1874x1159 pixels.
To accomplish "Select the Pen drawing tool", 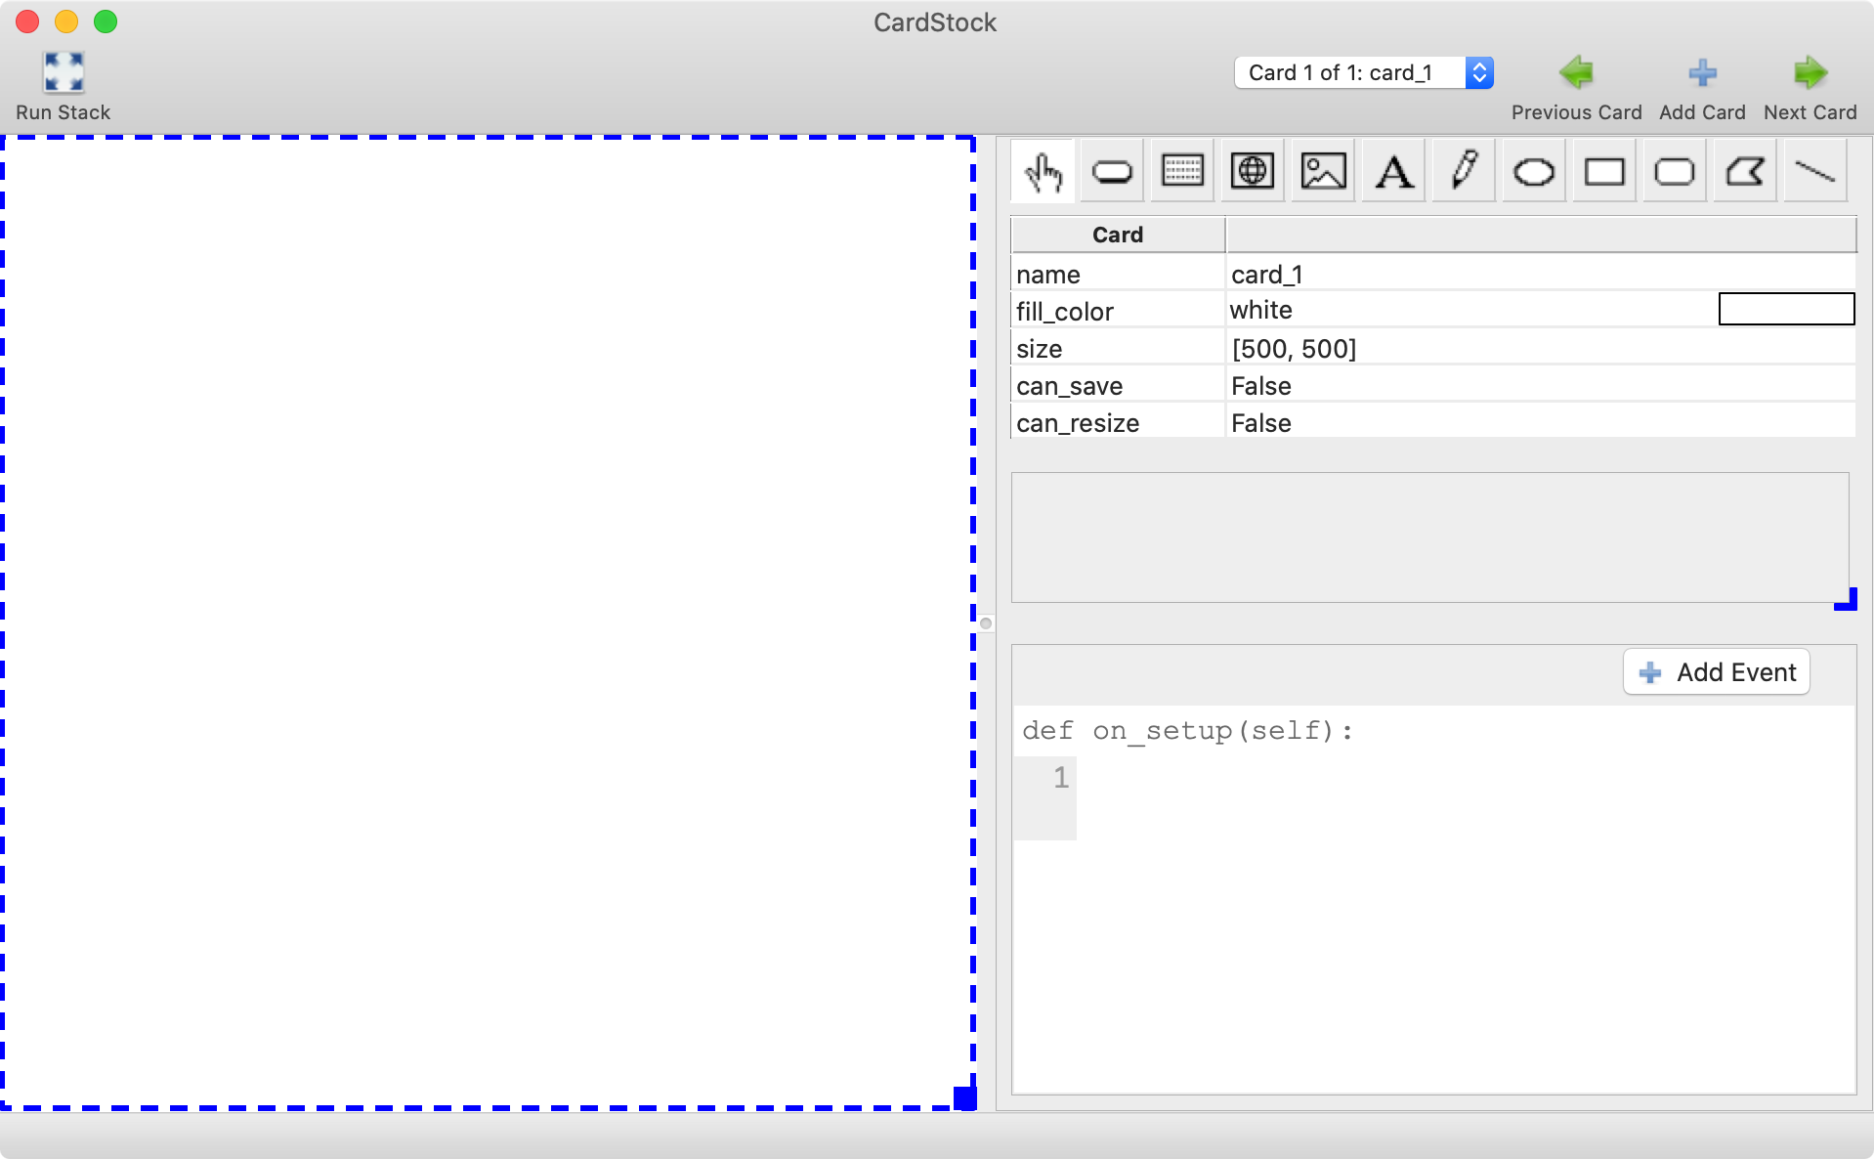I will (1464, 172).
